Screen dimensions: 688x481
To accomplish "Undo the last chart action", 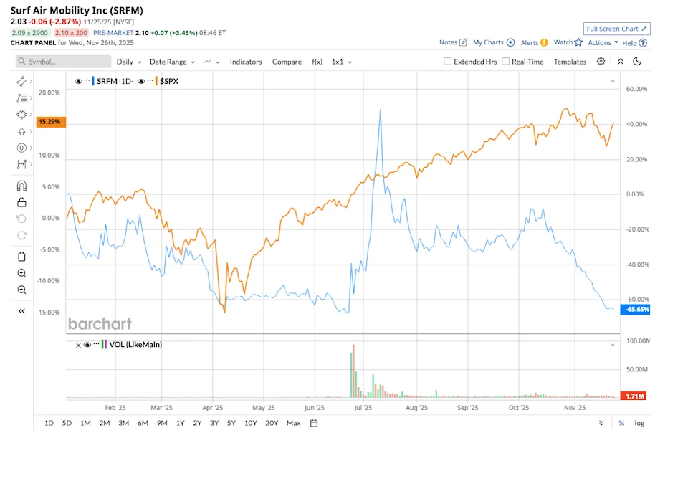I will click(x=21, y=219).
